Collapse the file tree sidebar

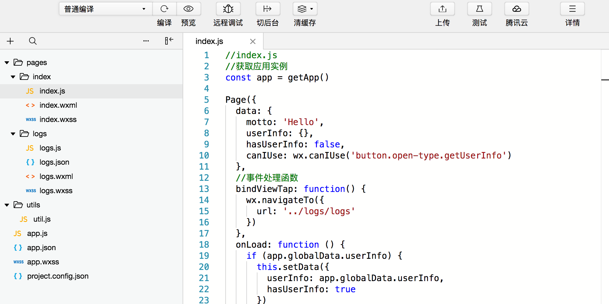click(x=169, y=41)
